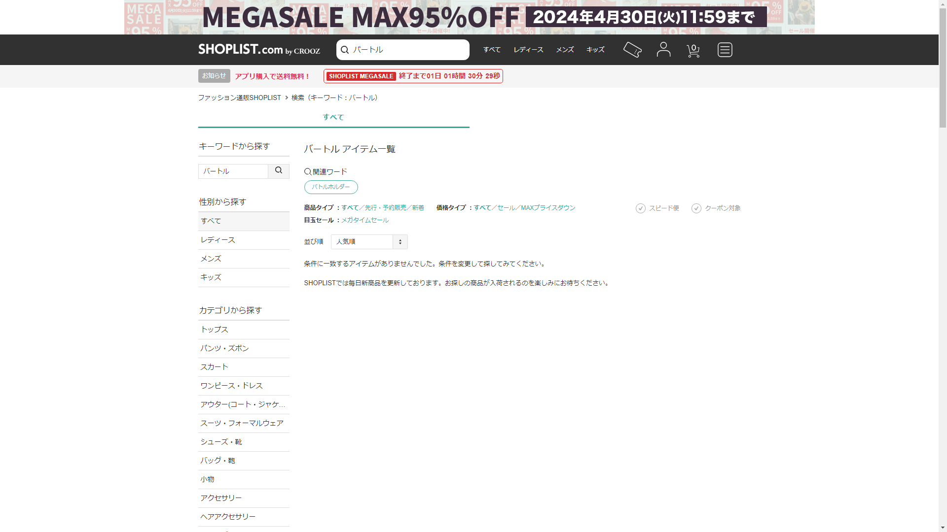The image size is (947, 532).
Task: Open the シューズ・靴 category
Action: [244, 442]
